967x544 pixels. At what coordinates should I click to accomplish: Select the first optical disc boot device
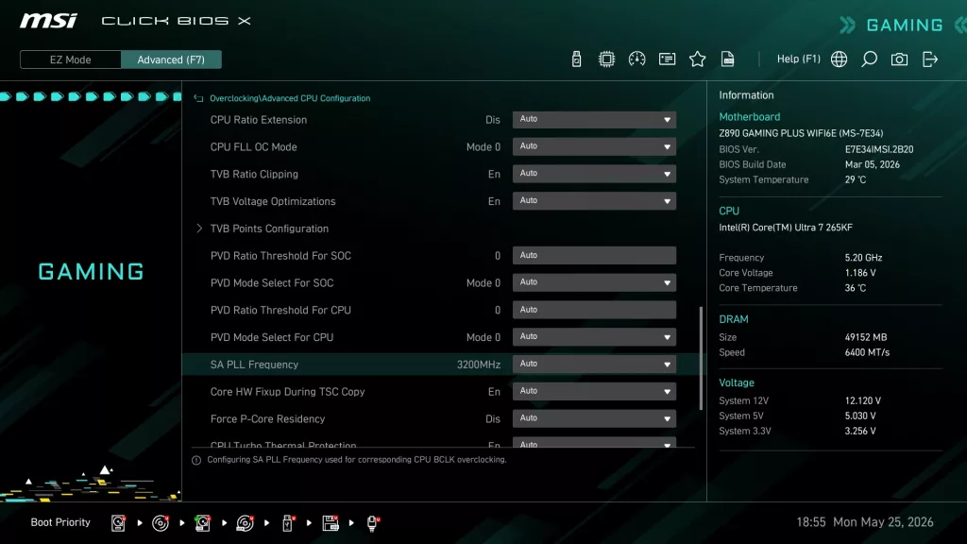(161, 523)
